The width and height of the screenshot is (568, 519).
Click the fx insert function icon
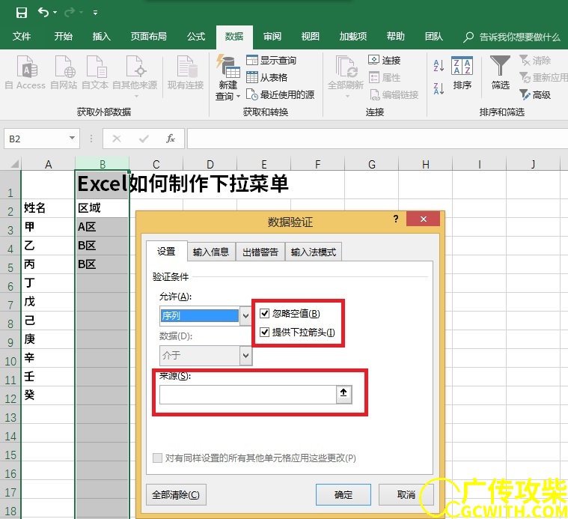[171, 139]
